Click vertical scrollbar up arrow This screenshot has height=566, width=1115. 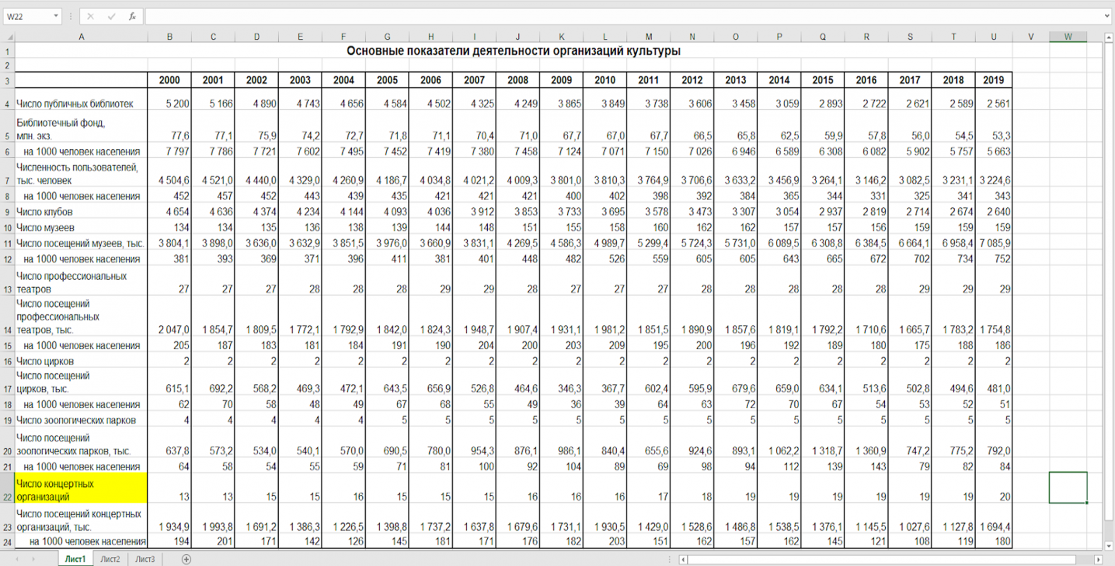coord(1109,37)
